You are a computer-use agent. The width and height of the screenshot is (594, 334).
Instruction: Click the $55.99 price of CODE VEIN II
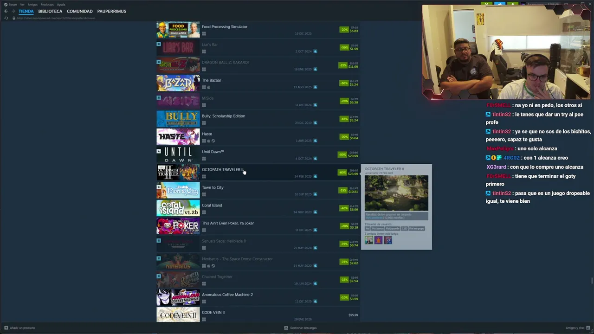click(x=353, y=315)
